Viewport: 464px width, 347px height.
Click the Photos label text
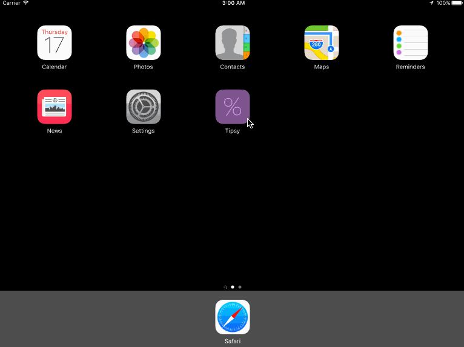coord(144,67)
